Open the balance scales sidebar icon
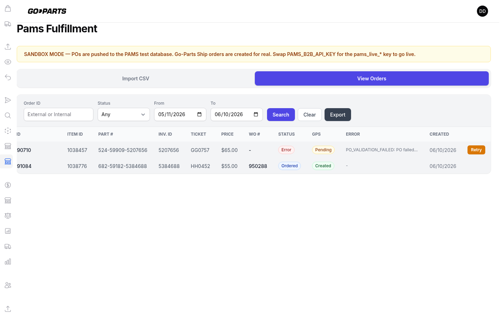 (8, 216)
